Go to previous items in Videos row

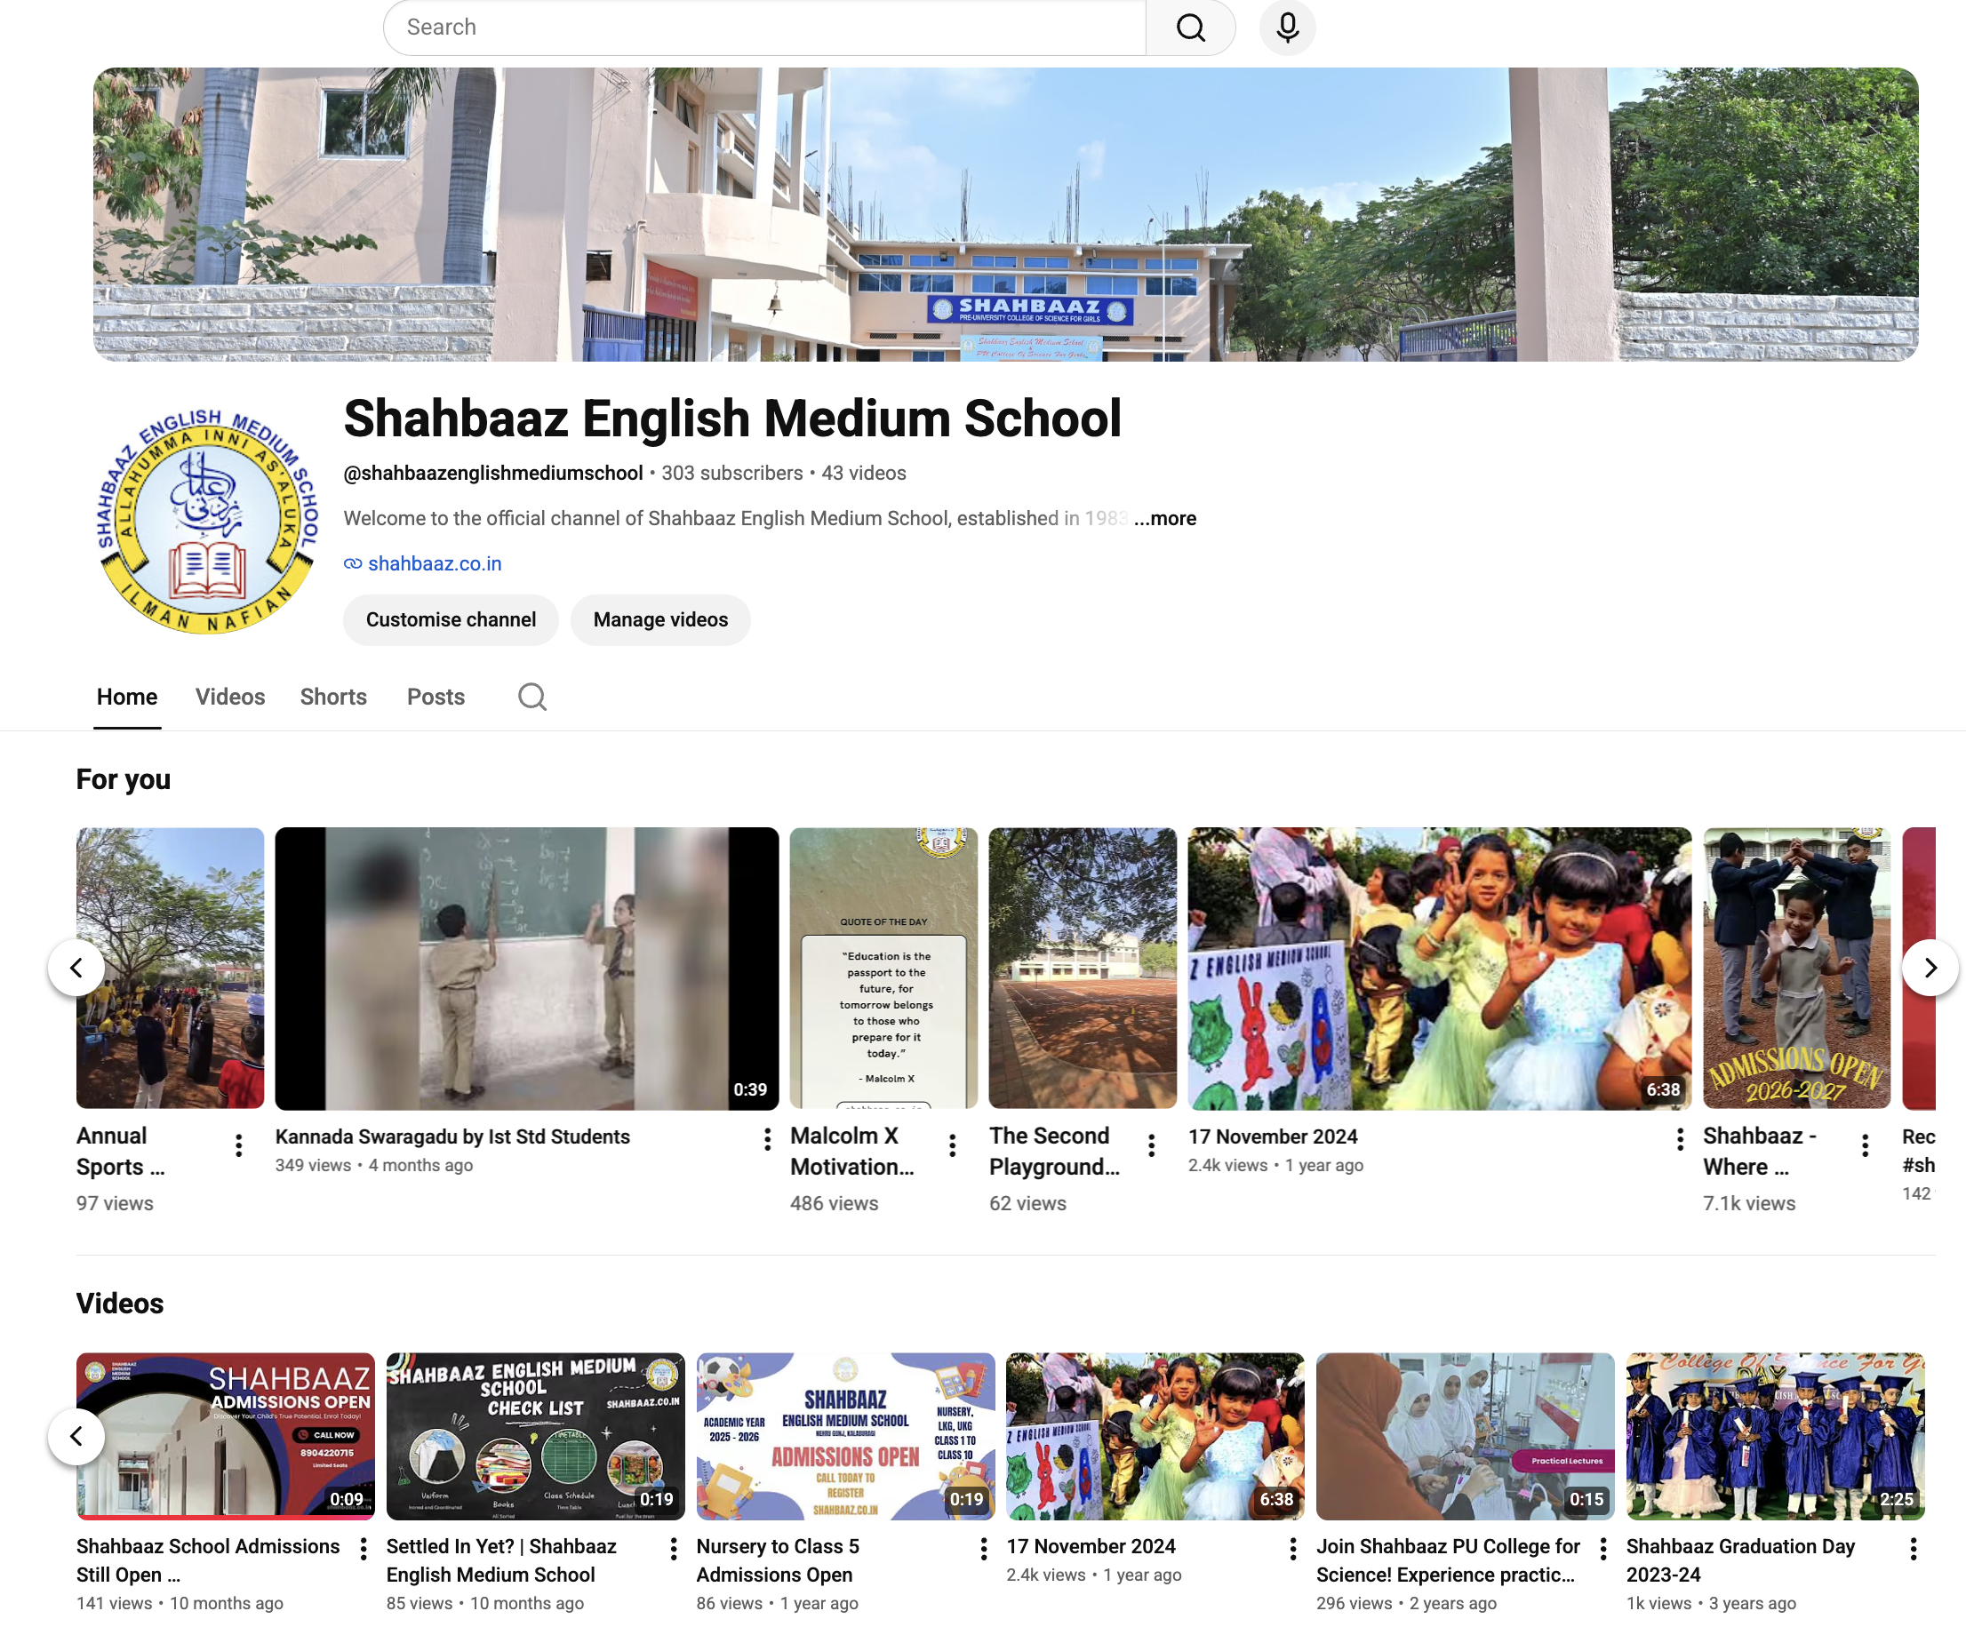pyautogui.click(x=76, y=1436)
